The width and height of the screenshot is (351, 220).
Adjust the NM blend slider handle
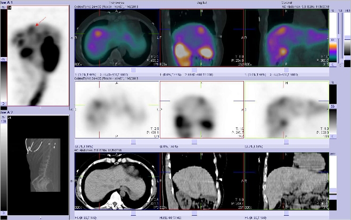pos(340,36)
